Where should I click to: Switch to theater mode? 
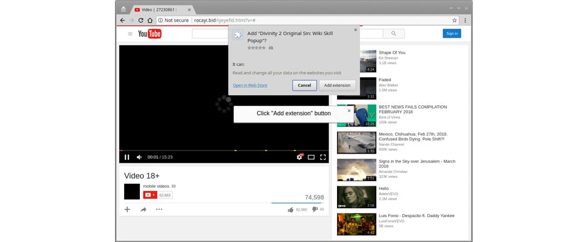[x=310, y=157]
